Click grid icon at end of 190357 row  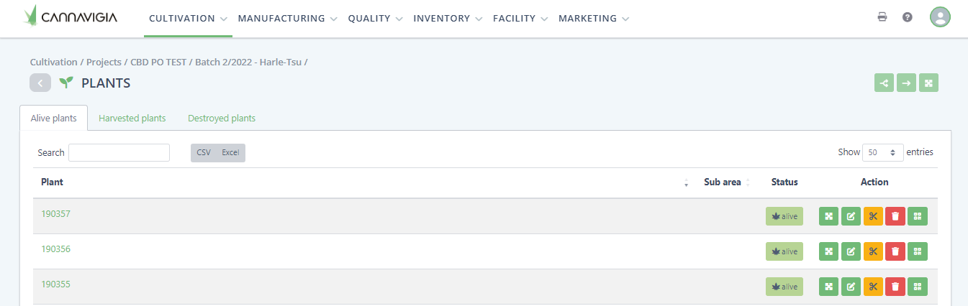(x=918, y=216)
